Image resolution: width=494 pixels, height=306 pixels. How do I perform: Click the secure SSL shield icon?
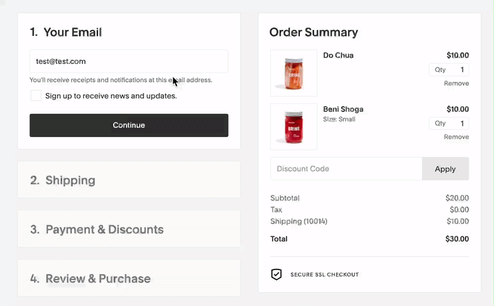(276, 274)
